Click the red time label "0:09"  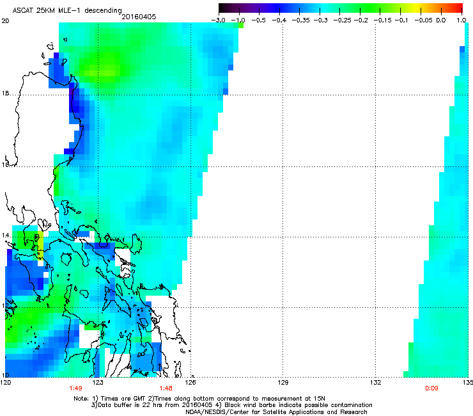pyautogui.click(x=431, y=388)
